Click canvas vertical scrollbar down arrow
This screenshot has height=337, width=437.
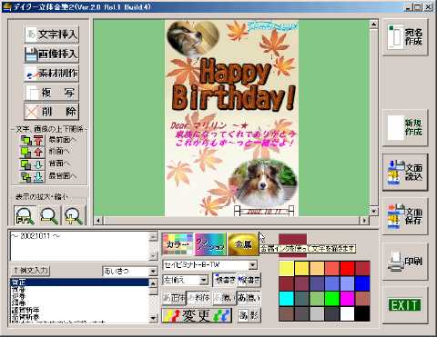(x=373, y=211)
